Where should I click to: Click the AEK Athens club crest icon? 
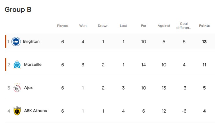coord(17,111)
